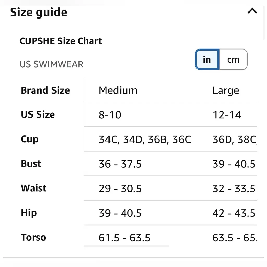Click the CUPSHE Size Chart title
Image resolution: width=267 pixels, height=267 pixels.
(61, 41)
